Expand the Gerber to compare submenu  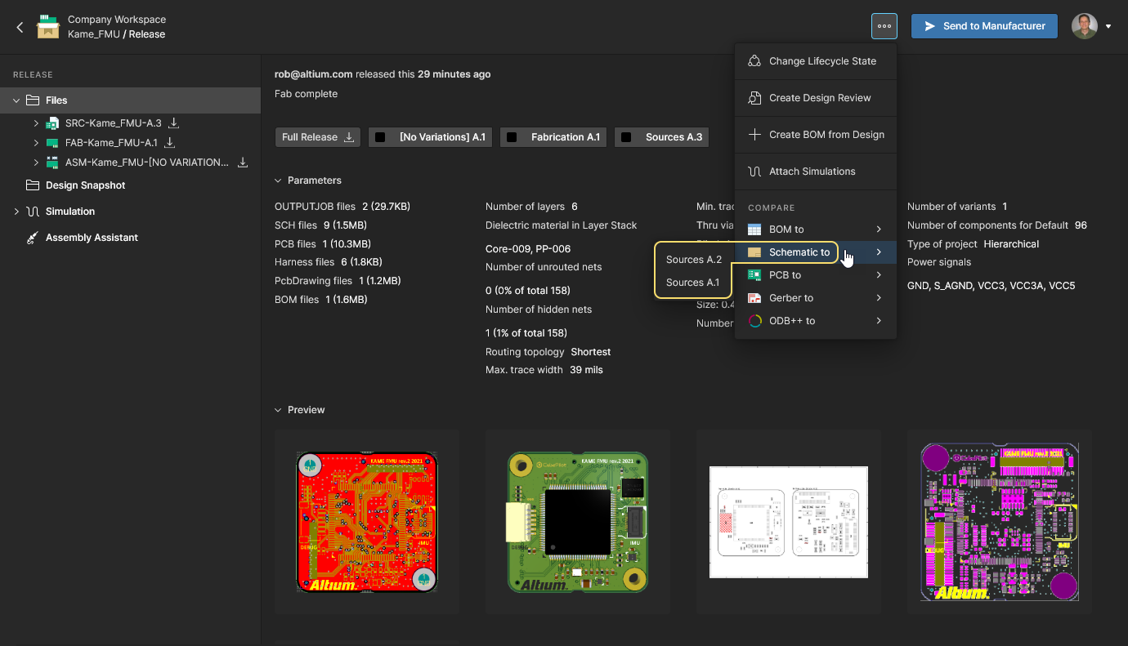point(816,298)
